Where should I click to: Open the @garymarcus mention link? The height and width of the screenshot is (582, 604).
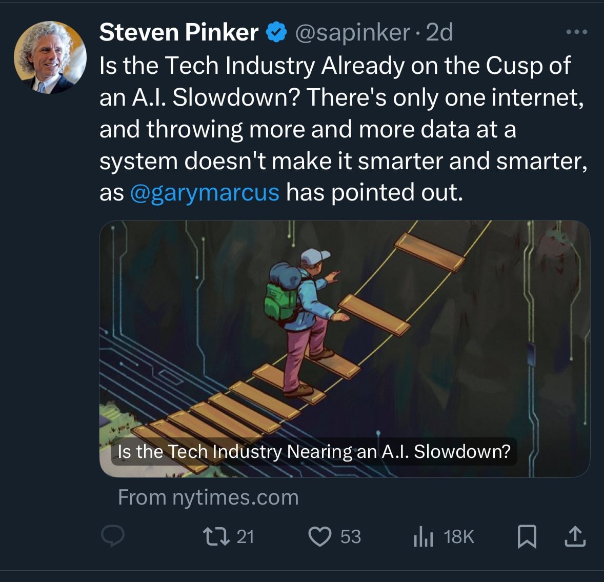(x=205, y=192)
